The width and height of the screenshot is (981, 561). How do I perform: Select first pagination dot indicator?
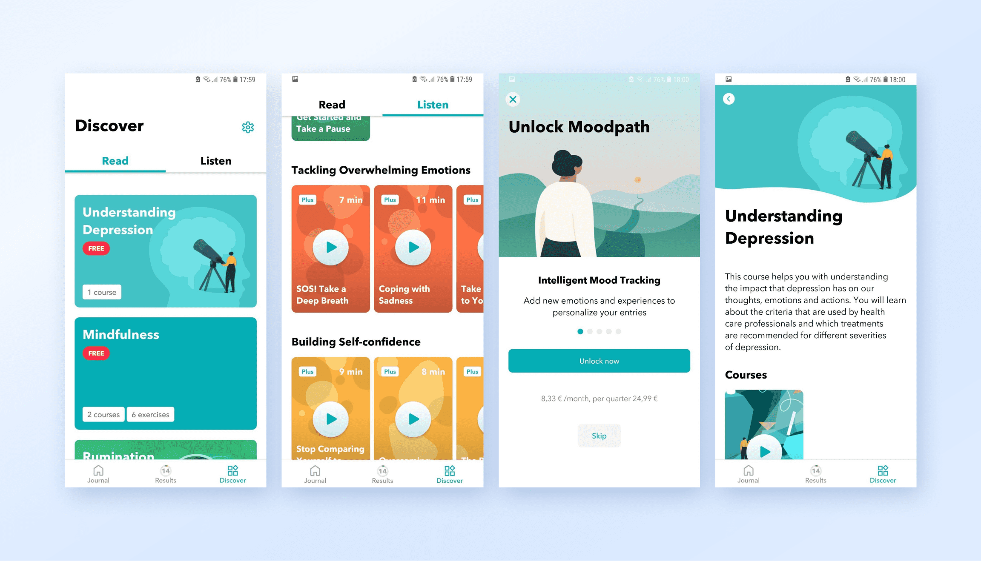click(x=579, y=332)
